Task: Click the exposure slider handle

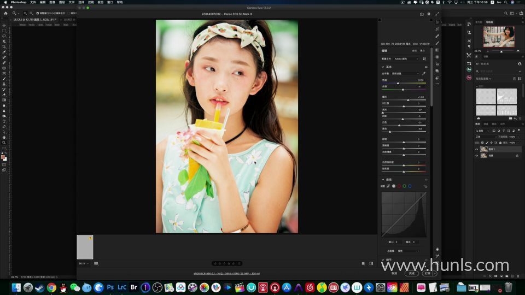Action: 408,100
